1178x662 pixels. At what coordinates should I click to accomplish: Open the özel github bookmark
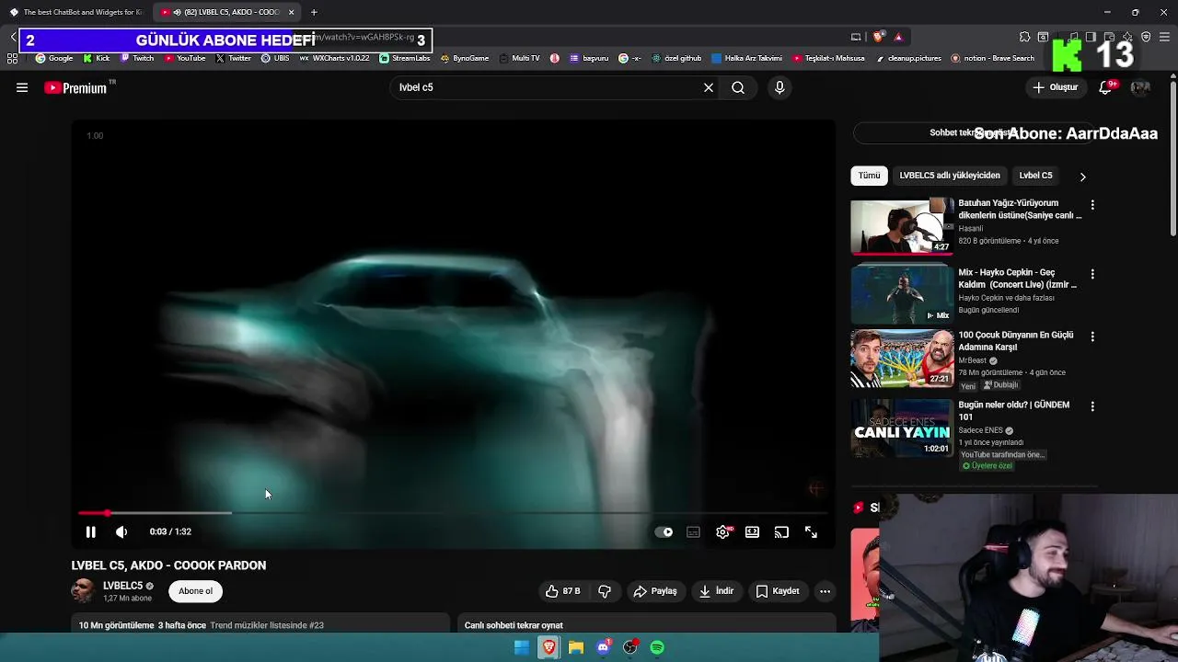tap(676, 58)
